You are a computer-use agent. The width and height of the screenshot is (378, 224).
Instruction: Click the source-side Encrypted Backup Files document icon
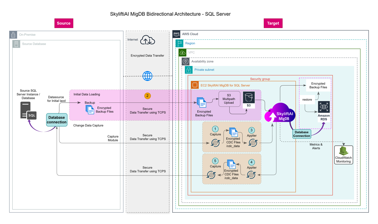pos(90,110)
